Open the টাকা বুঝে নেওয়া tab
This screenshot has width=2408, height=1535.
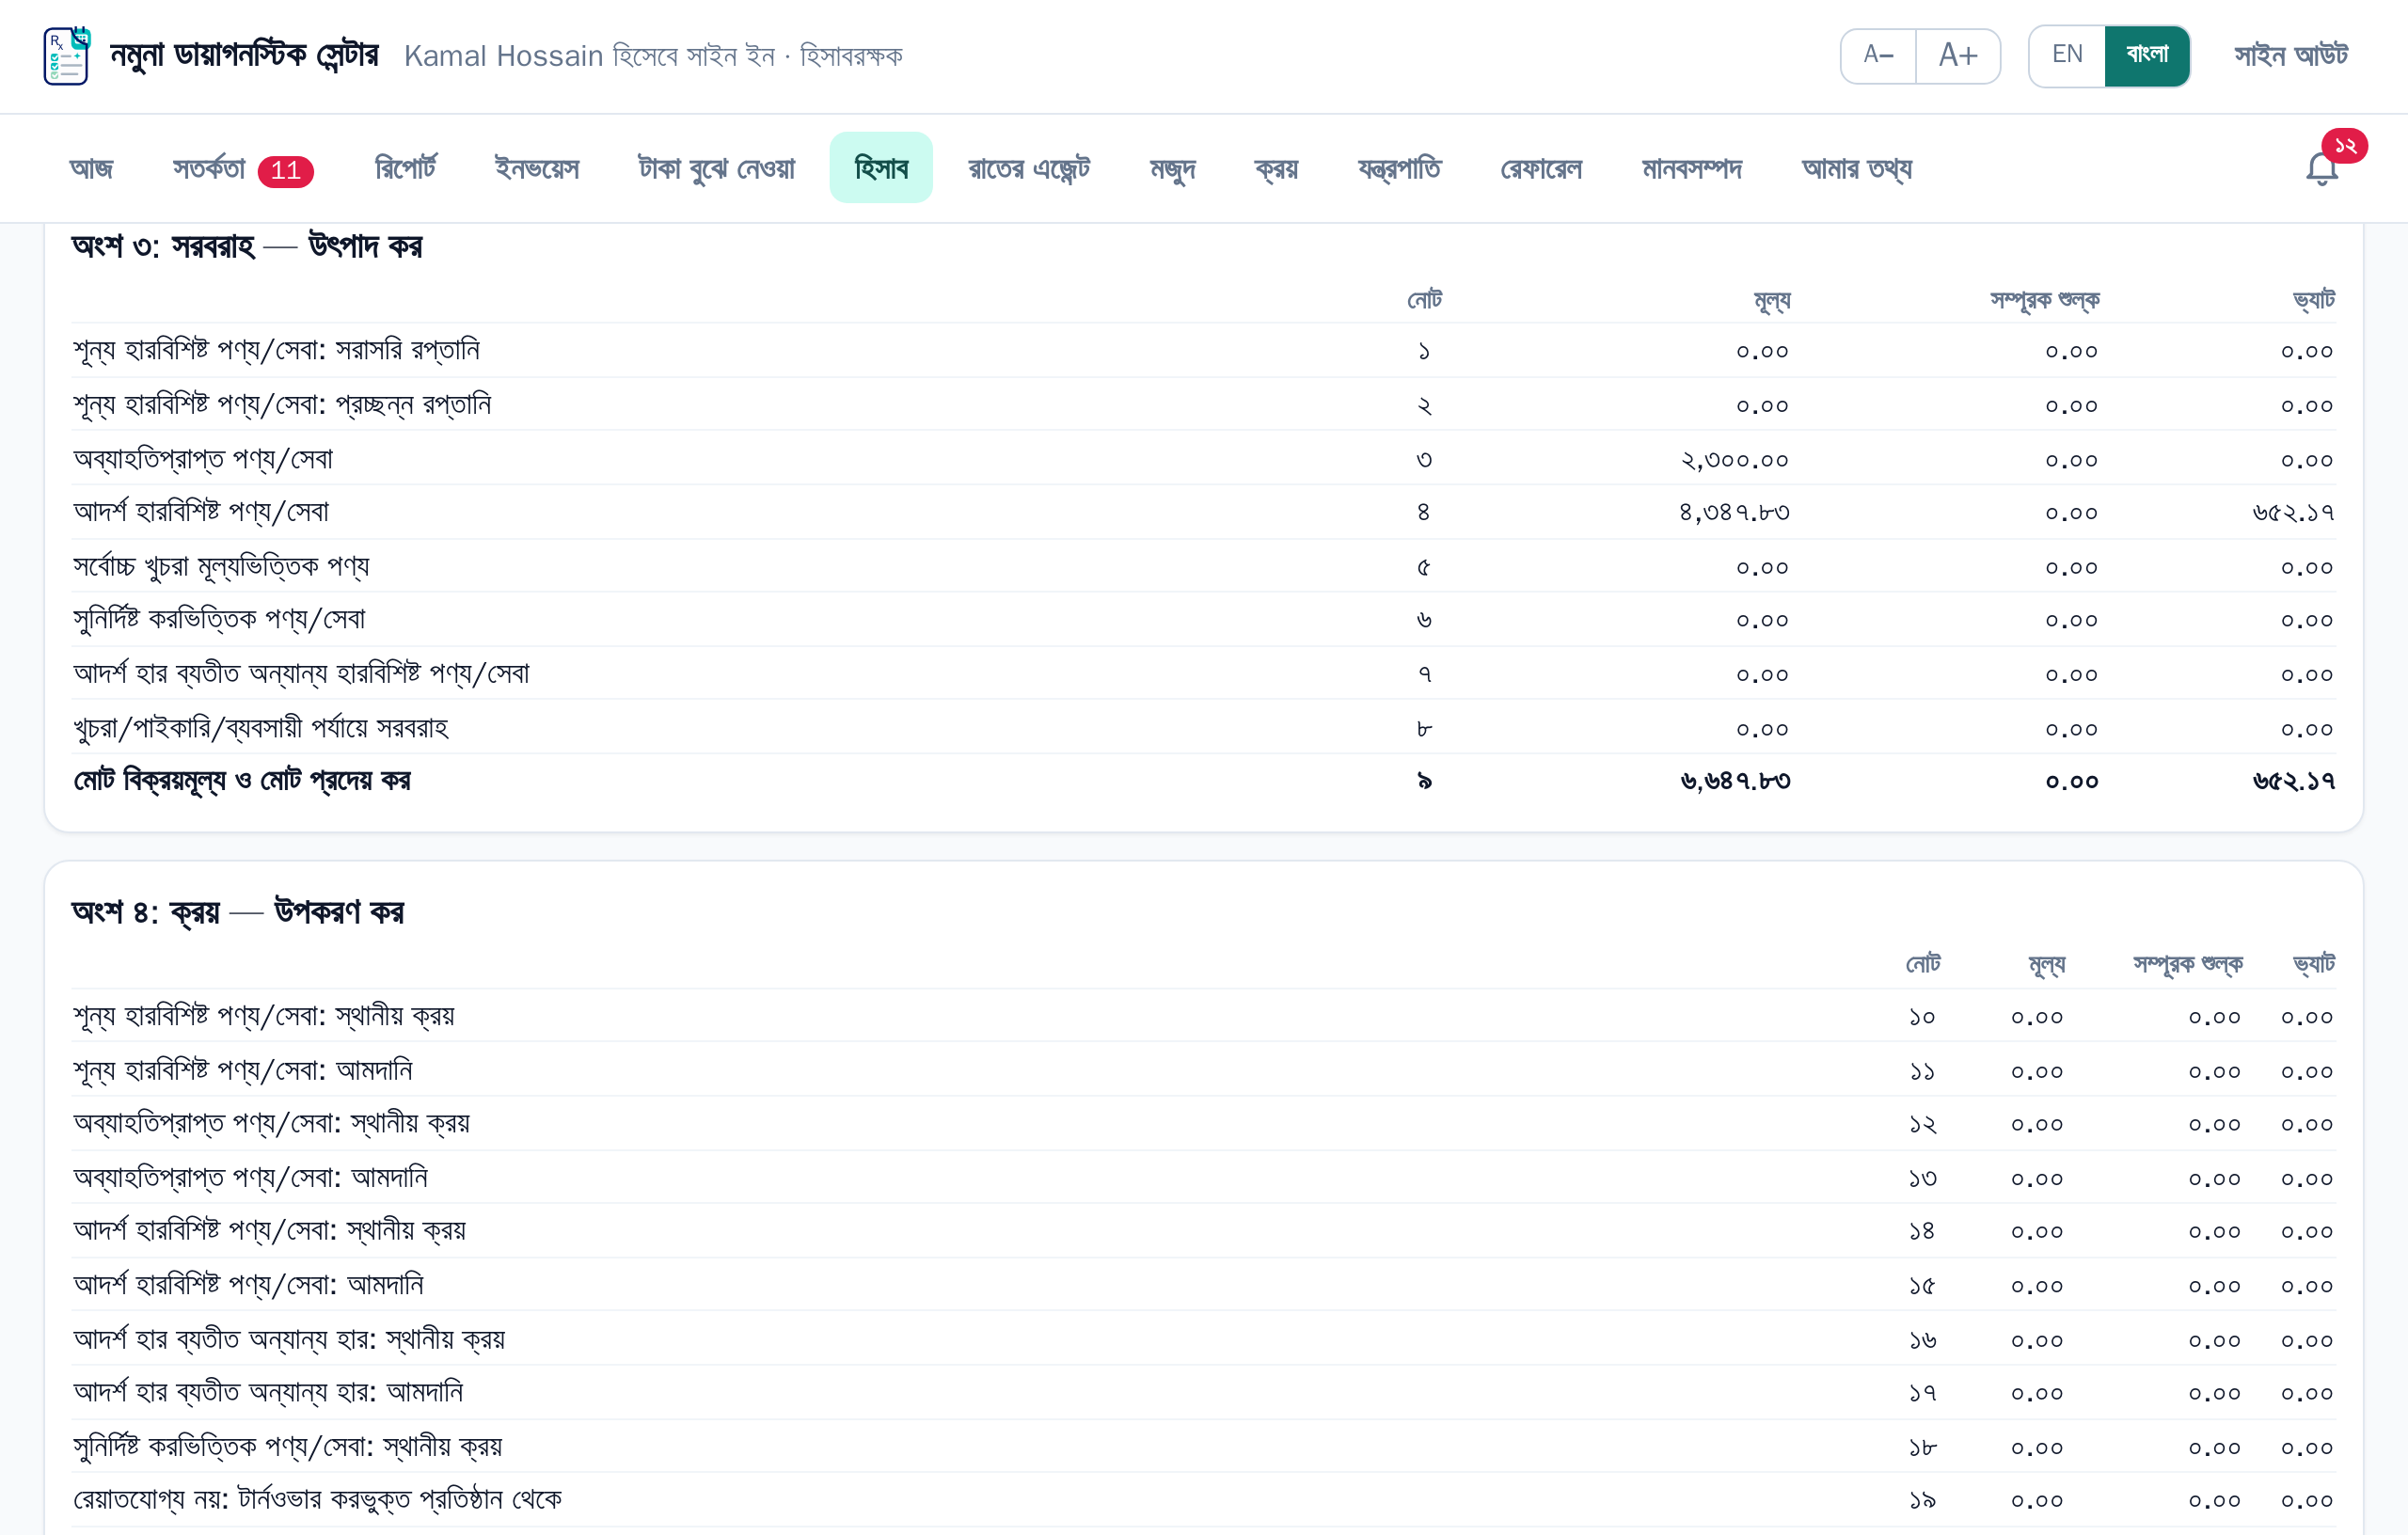pos(716,168)
